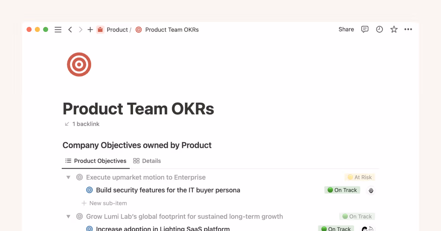Screen dimensions: 441x231
Task: Collapse the Execute upmarket motion objective
Action: (68, 177)
